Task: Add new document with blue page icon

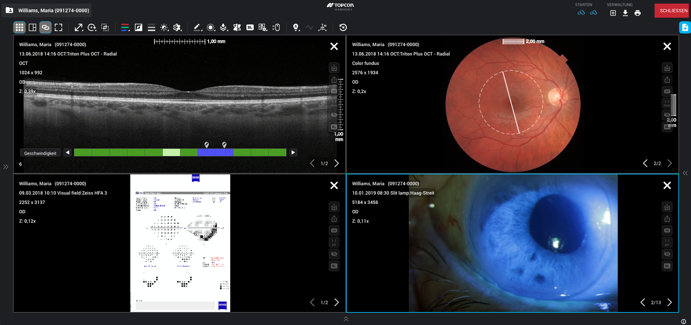Action: click(685, 28)
